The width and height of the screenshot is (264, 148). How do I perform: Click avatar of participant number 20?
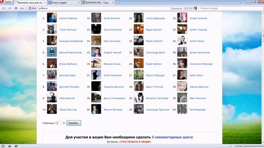pyautogui.click(x=96, y=109)
